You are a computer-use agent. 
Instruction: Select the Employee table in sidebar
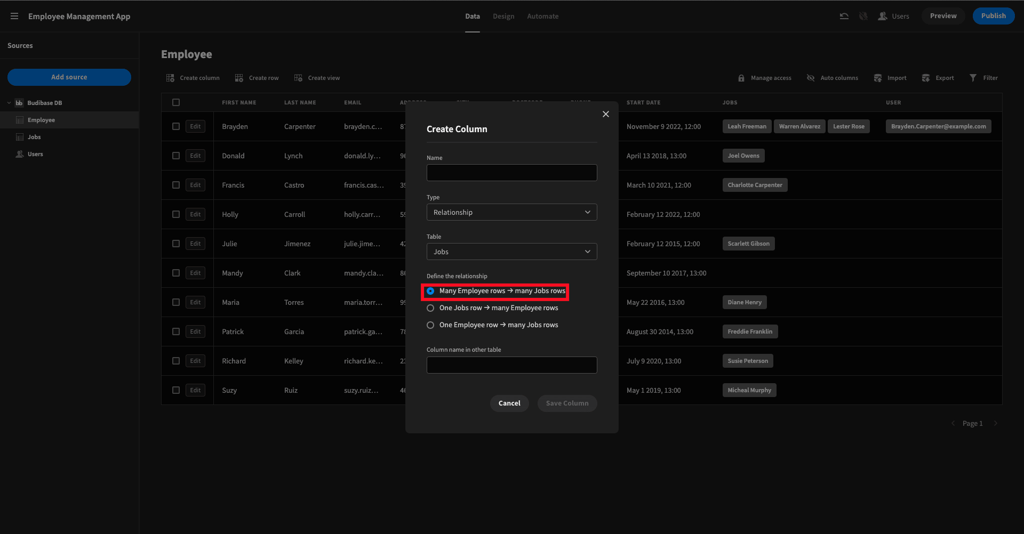(x=69, y=120)
